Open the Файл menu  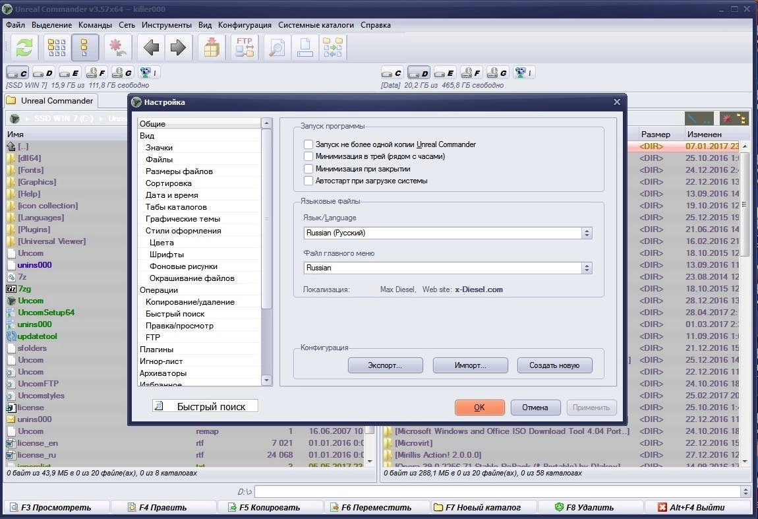[15, 24]
